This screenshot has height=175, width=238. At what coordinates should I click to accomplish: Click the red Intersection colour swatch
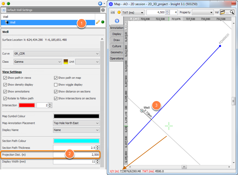[x=27, y=105]
